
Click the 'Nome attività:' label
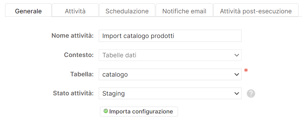73,36
